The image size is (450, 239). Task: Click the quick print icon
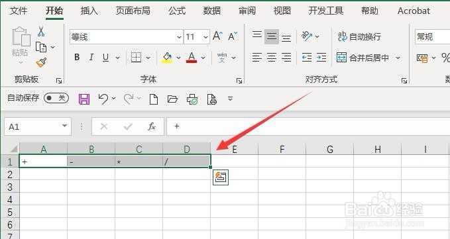(x=192, y=99)
